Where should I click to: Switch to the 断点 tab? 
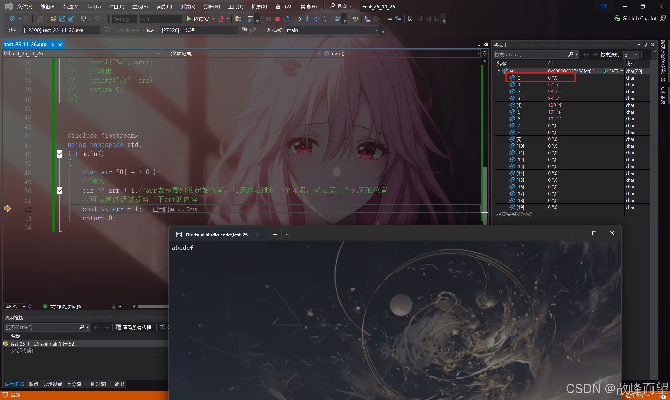pyautogui.click(x=33, y=384)
